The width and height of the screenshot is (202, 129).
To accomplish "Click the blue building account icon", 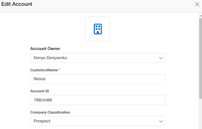I will [x=98, y=29].
